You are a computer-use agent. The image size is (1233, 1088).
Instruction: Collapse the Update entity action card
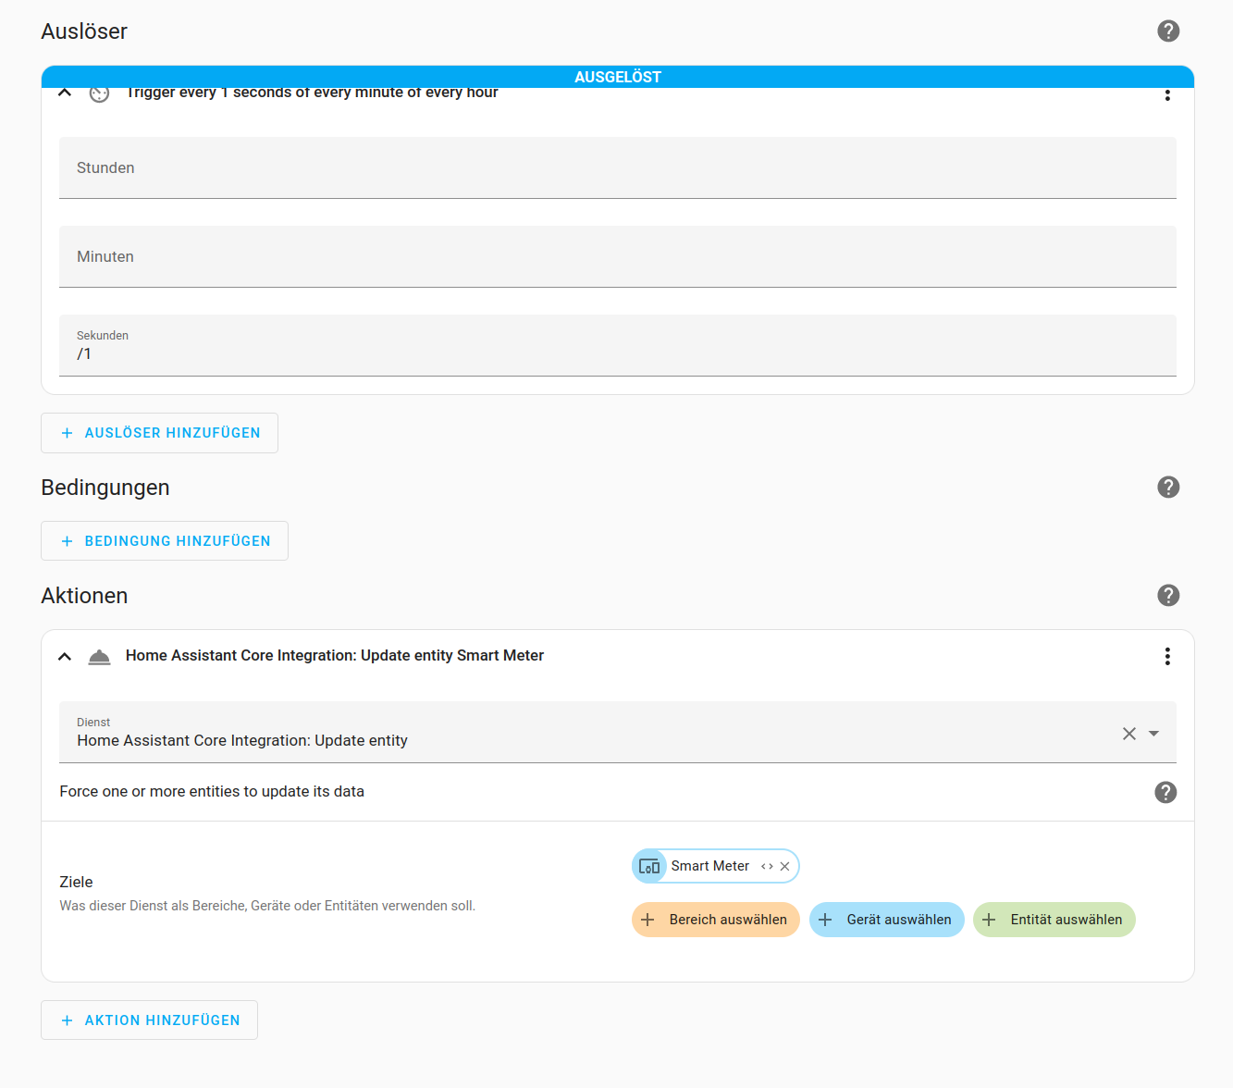point(65,656)
